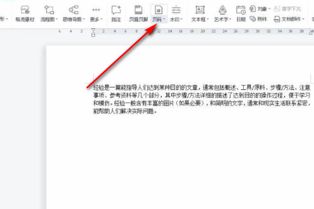Click the line 能帮助人们解决实际问题。
This screenshot has width=314, height=209.
(x=125, y=111)
